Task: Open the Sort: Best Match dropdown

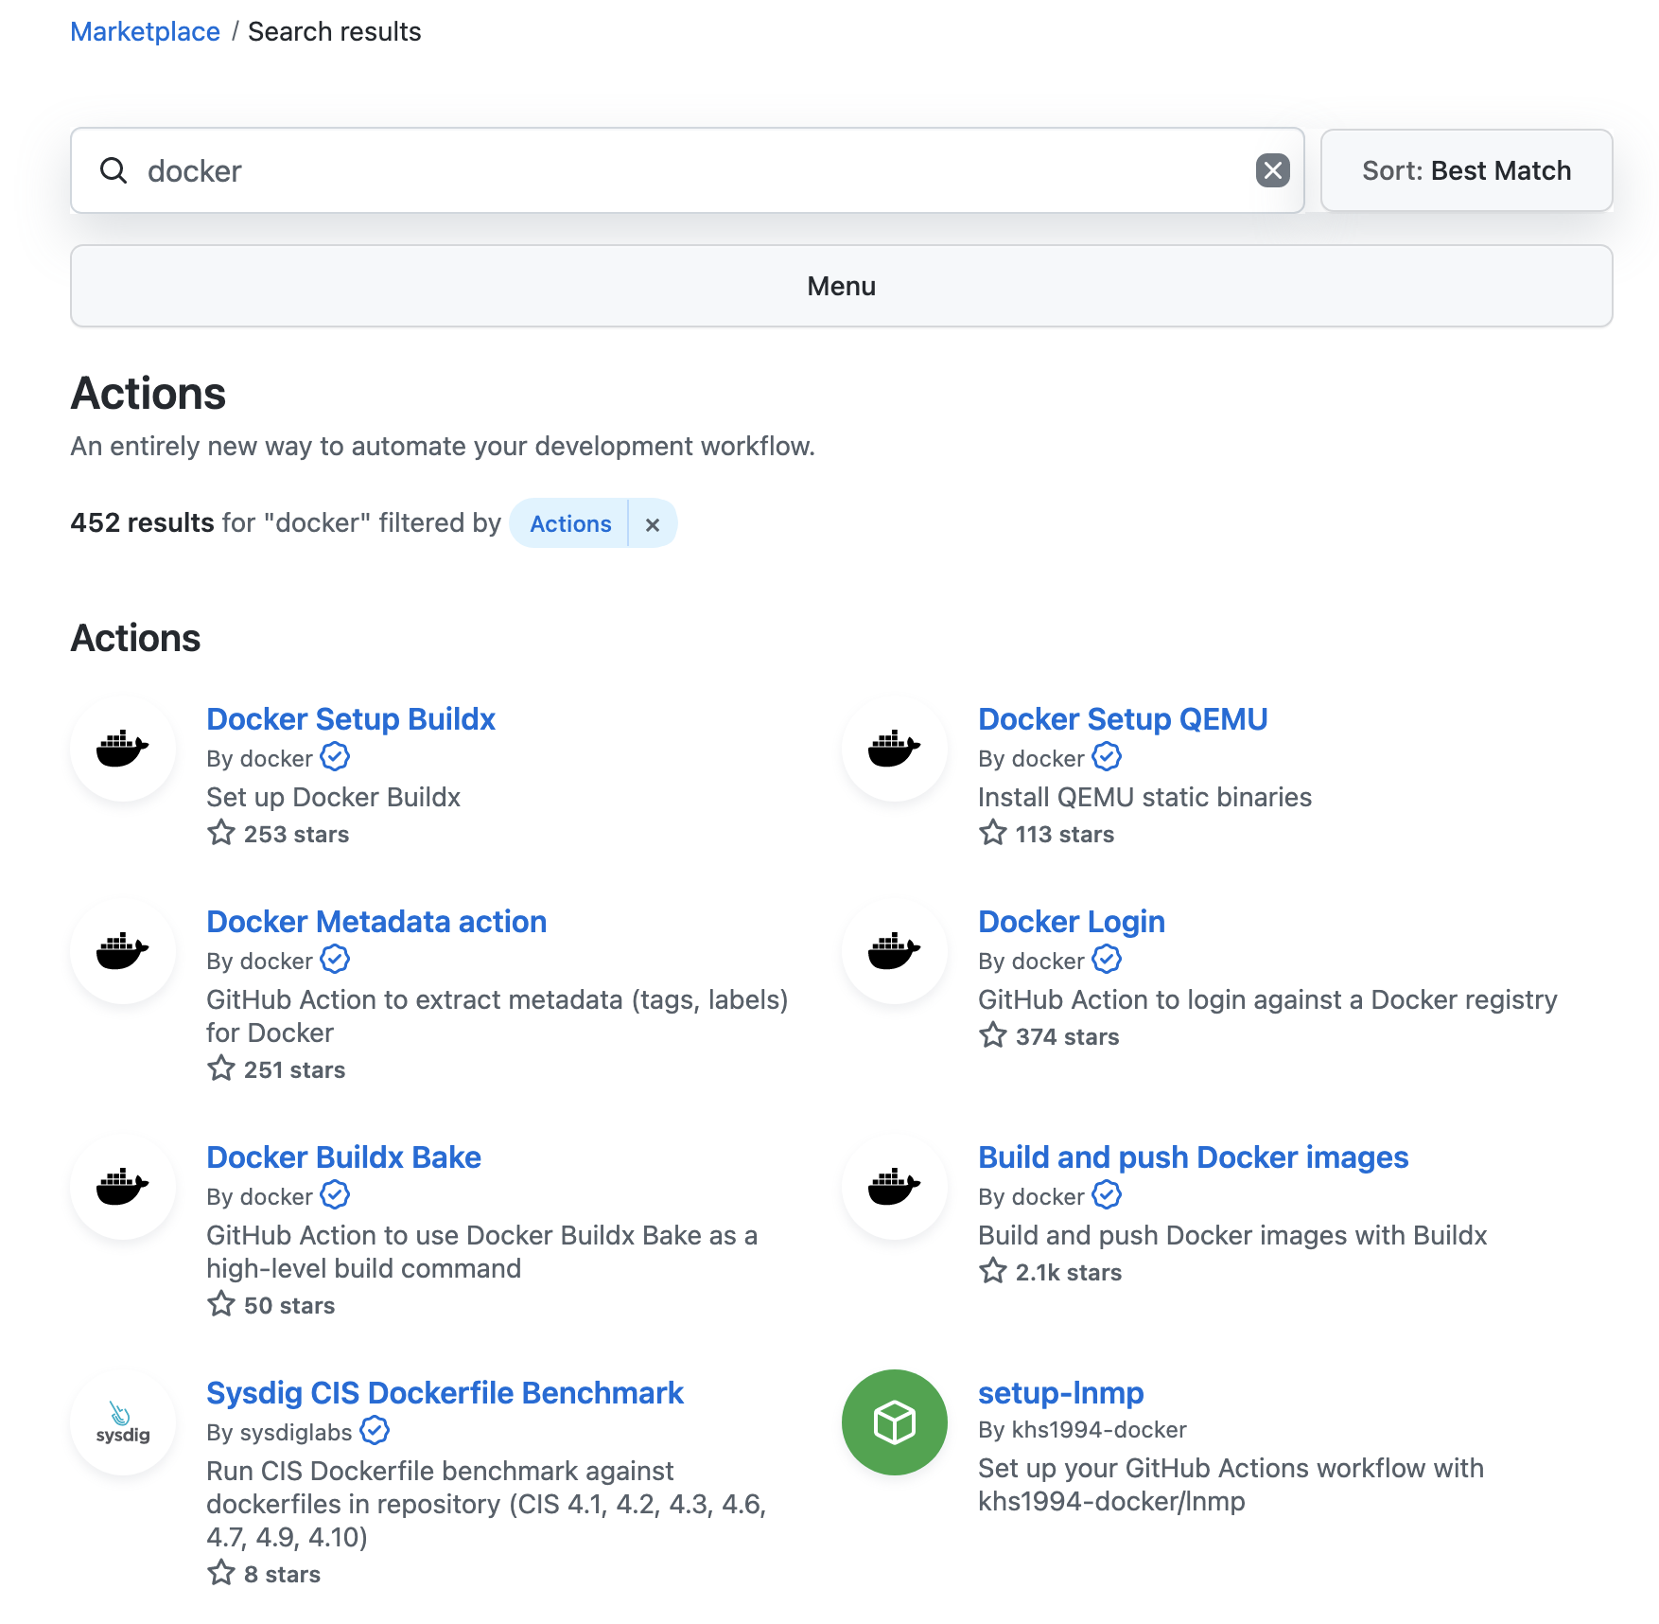Action: point(1465,170)
